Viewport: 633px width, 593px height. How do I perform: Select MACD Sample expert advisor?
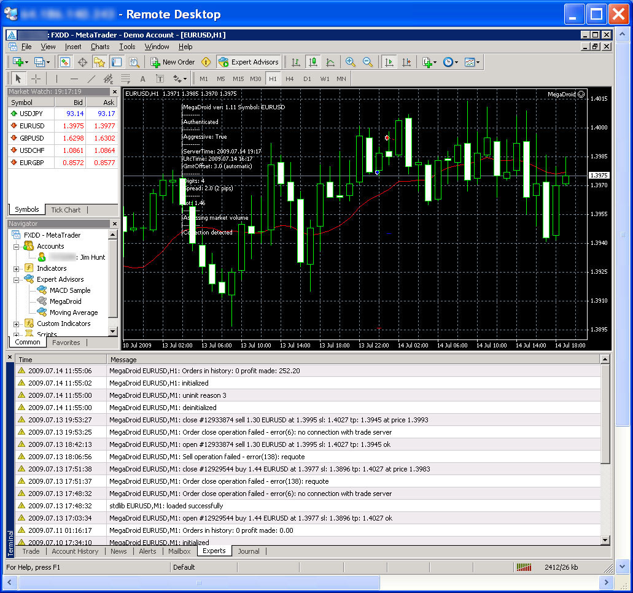tap(70, 290)
